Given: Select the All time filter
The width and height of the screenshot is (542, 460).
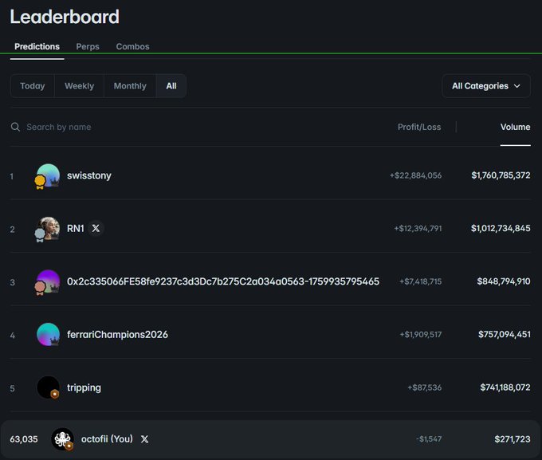Looking at the screenshot, I should pos(171,86).
